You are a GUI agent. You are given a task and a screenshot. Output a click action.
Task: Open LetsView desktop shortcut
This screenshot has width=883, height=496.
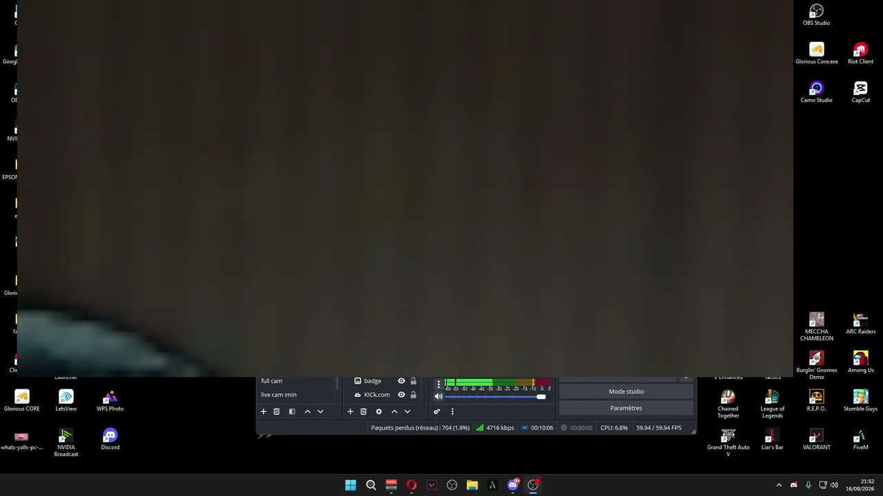coord(66,401)
